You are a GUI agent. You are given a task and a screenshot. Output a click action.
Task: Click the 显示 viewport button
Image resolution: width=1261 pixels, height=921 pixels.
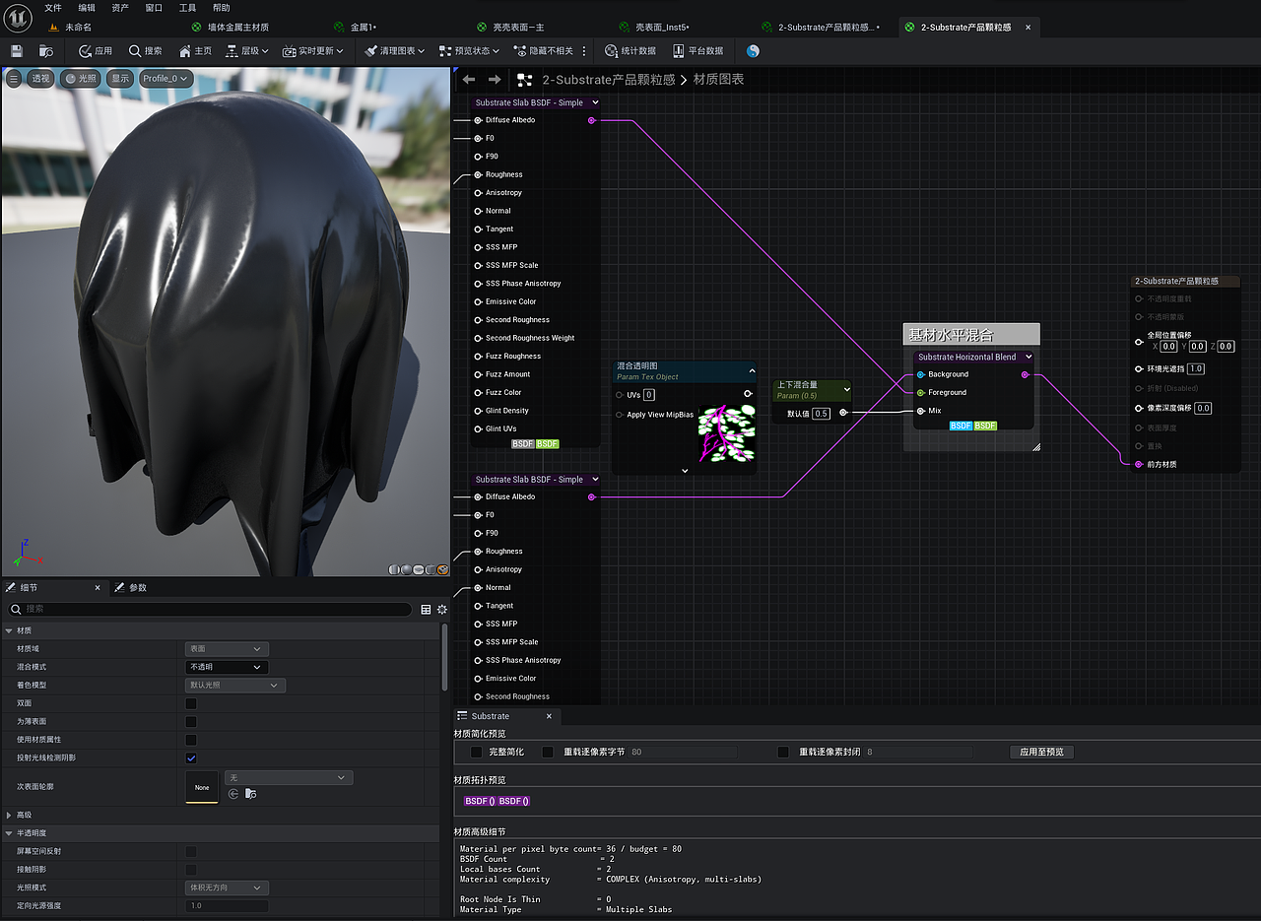pyautogui.click(x=119, y=79)
